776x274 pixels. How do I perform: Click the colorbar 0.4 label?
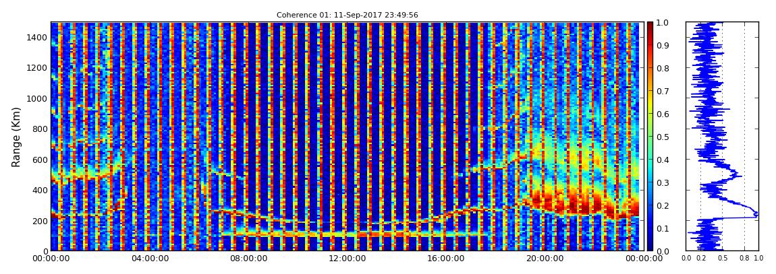pos(662,160)
